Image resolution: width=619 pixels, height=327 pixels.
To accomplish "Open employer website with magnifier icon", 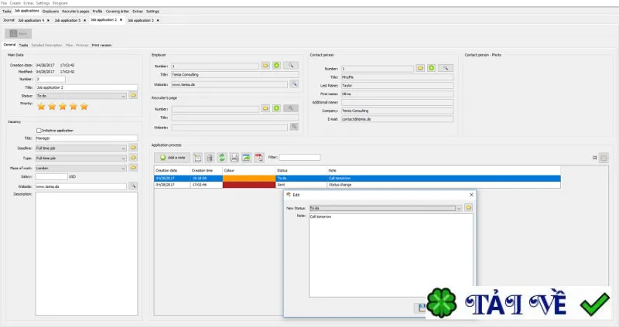I will (294, 84).
